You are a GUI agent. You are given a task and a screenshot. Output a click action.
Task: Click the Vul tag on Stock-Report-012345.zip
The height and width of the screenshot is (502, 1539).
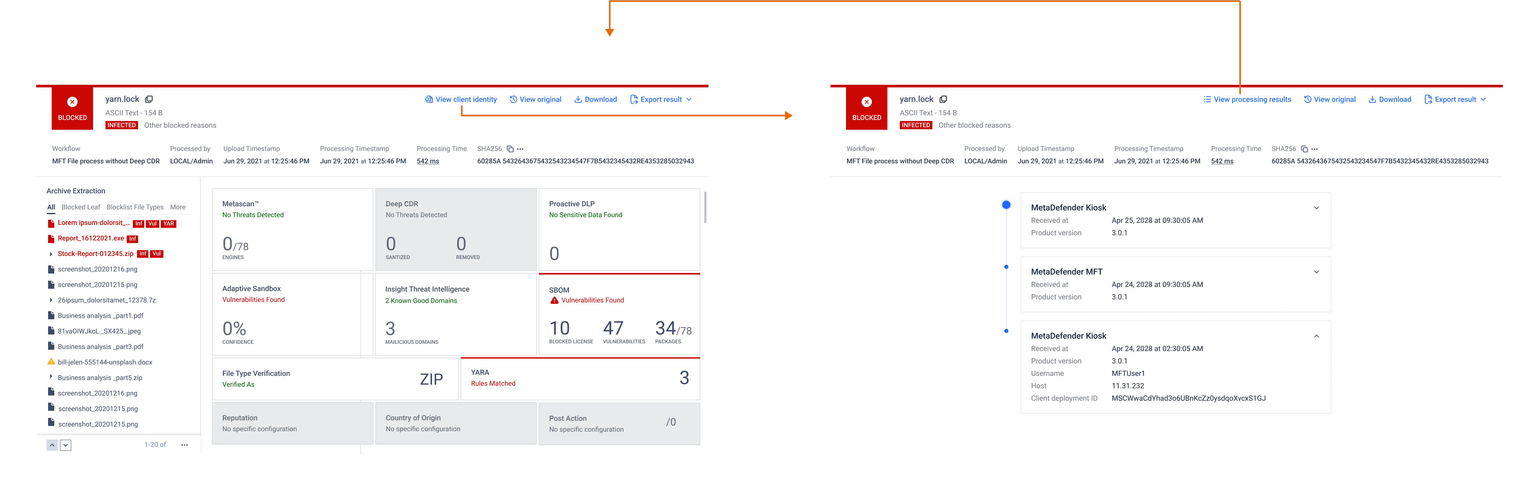click(156, 254)
